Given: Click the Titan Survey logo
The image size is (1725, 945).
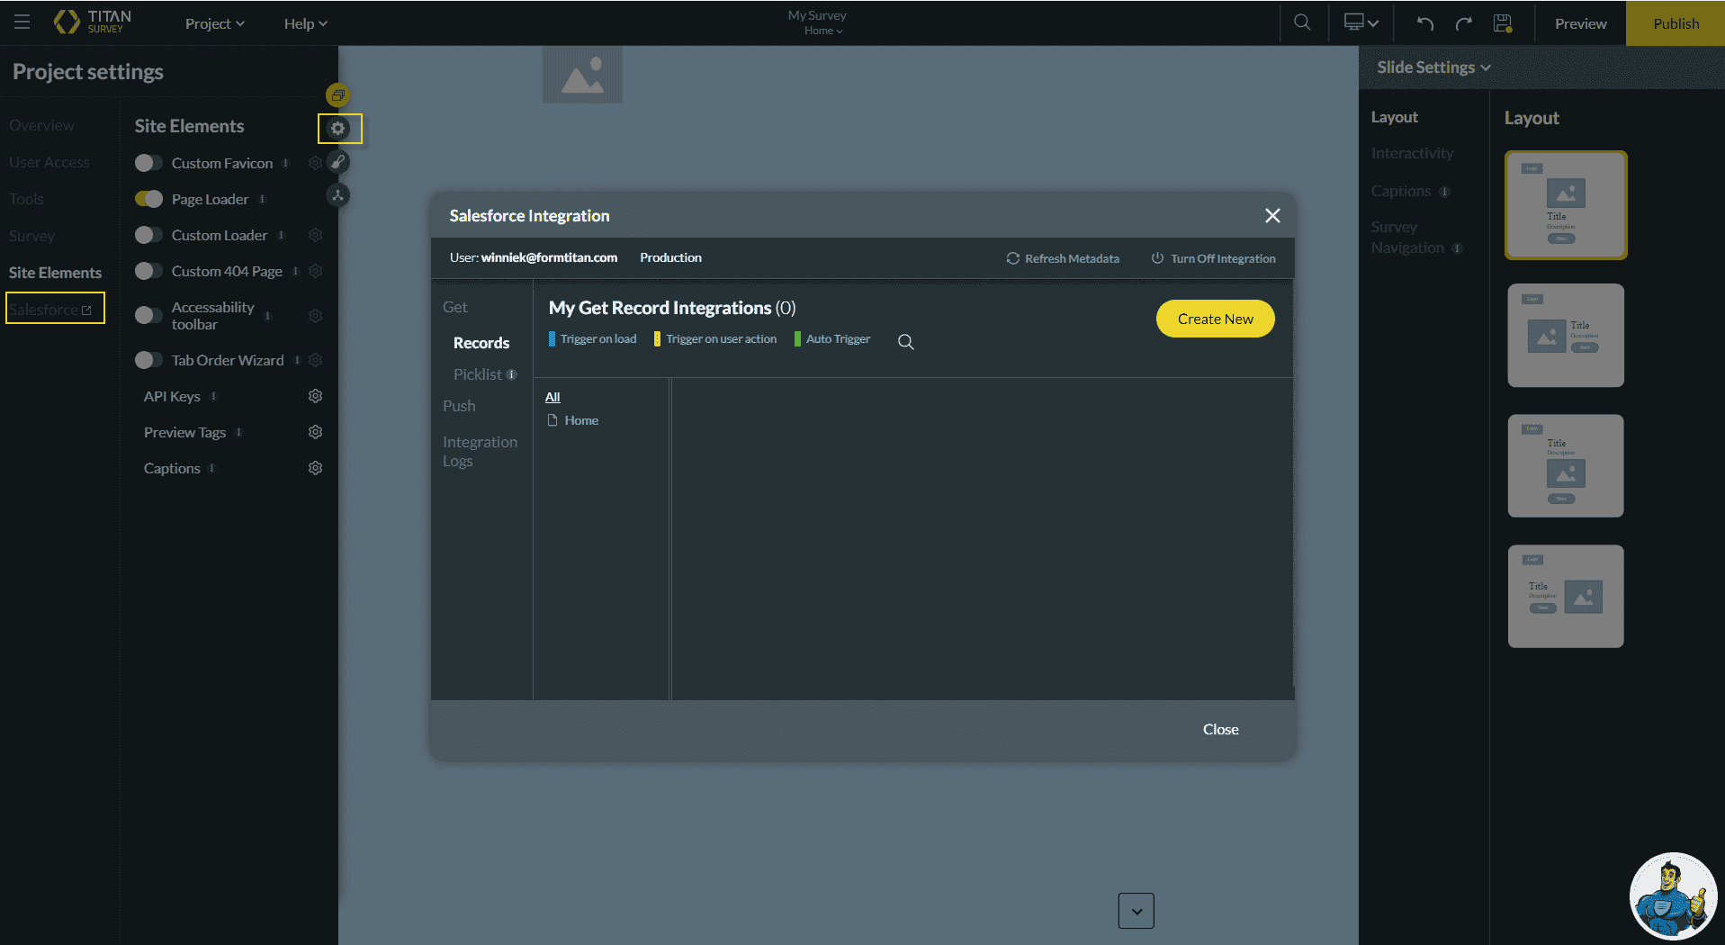Looking at the screenshot, I should coord(93,22).
